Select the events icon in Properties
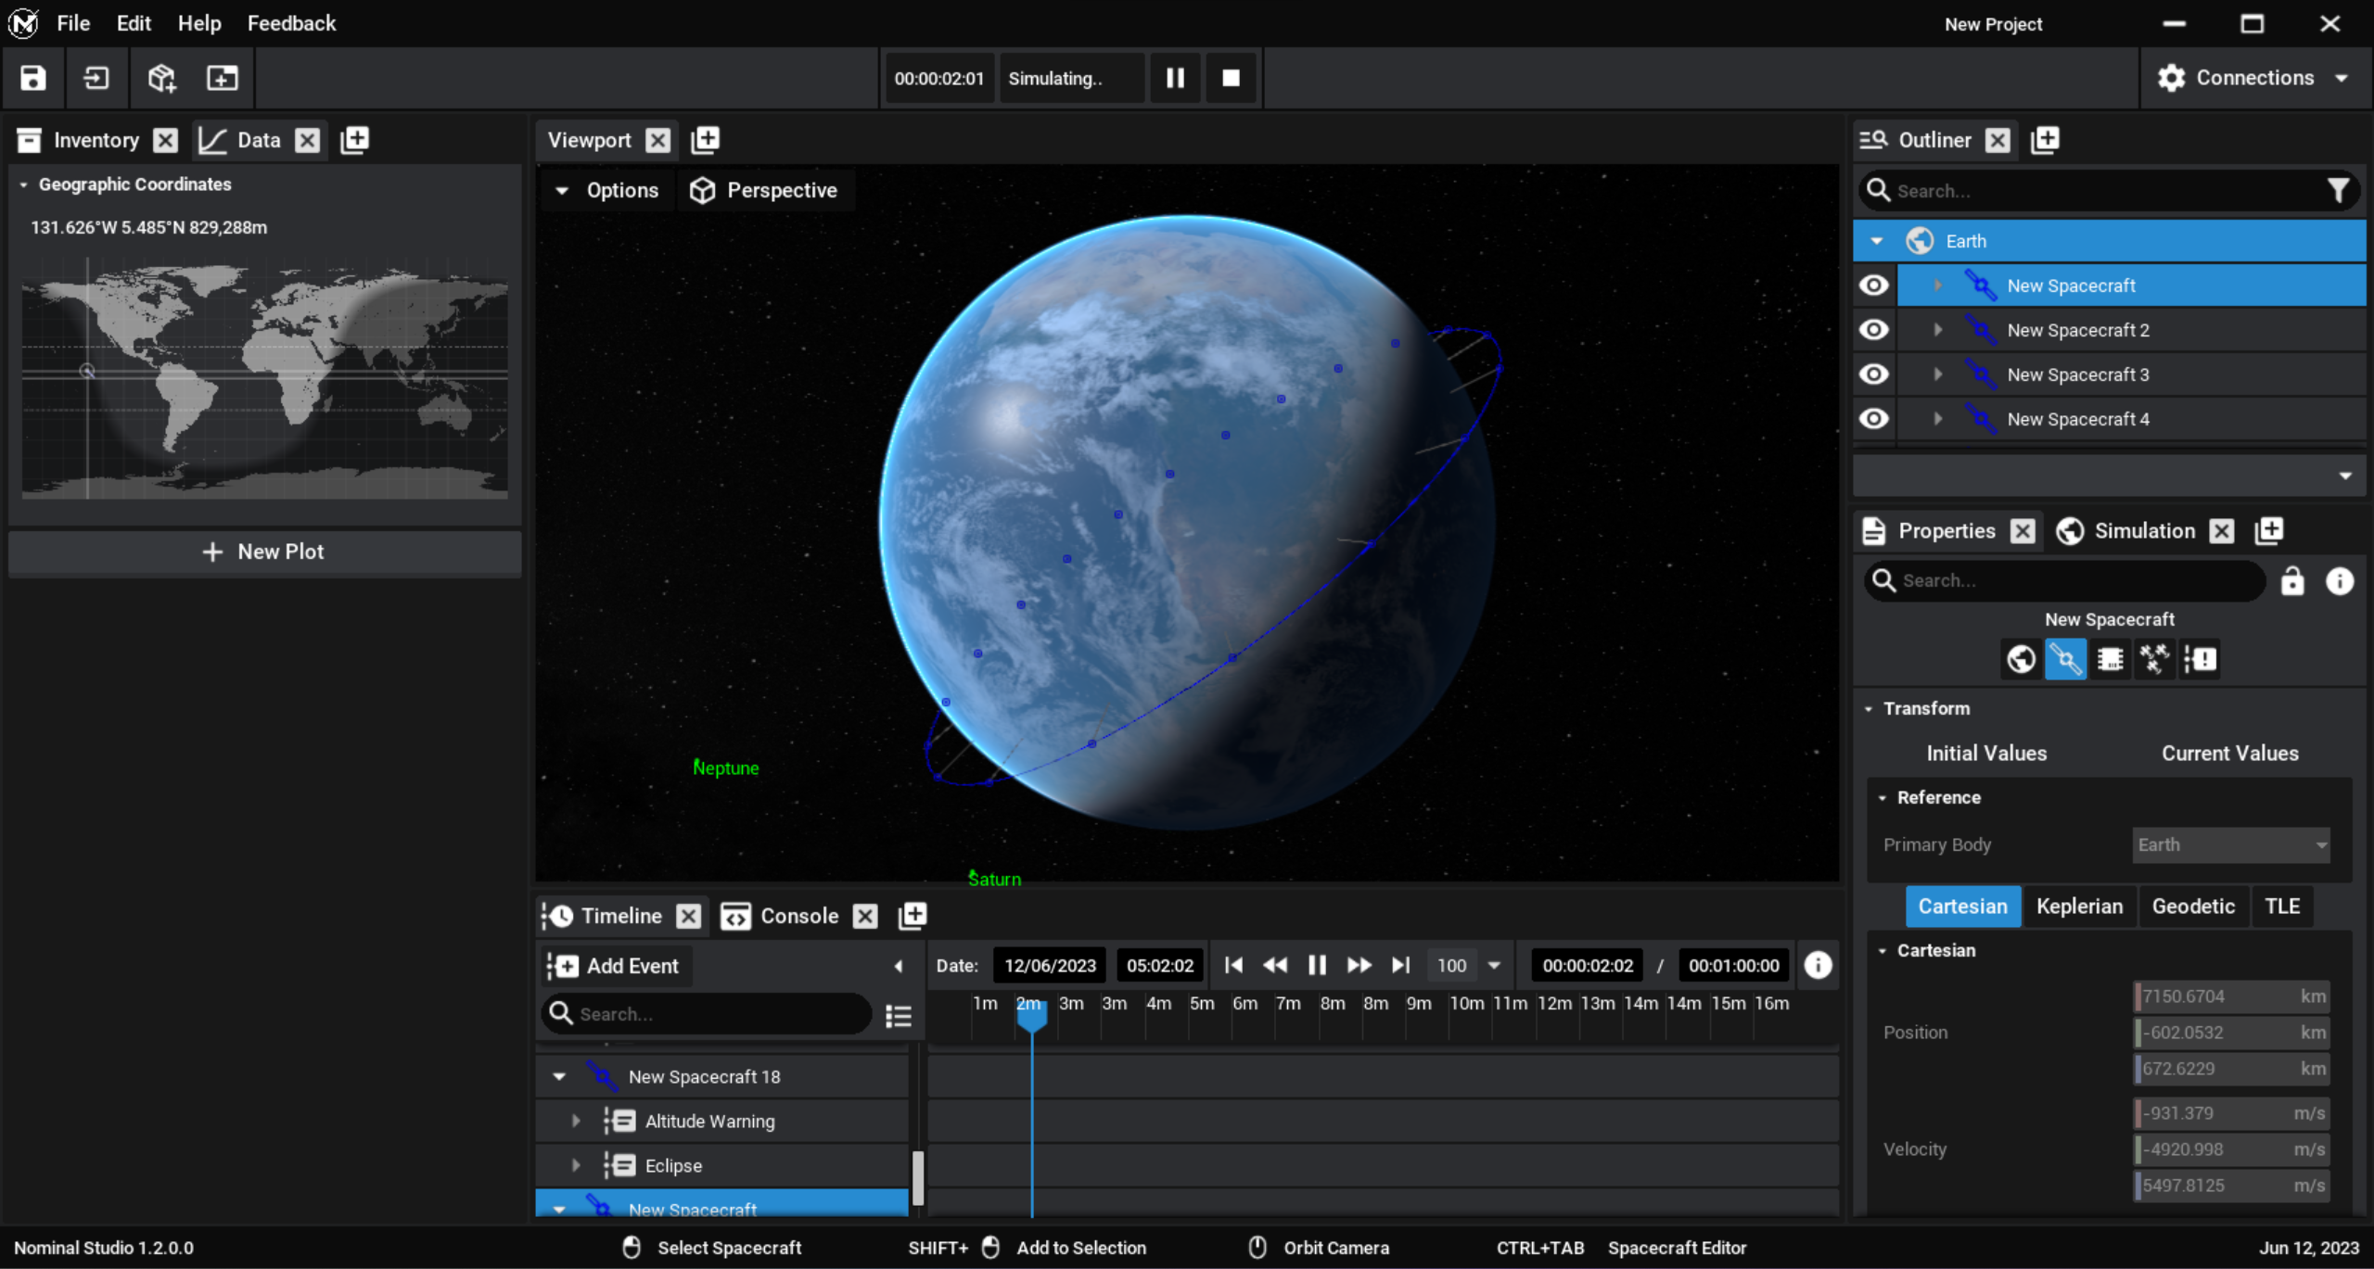The width and height of the screenshot is (2374, 1269). click(2200, 659)
